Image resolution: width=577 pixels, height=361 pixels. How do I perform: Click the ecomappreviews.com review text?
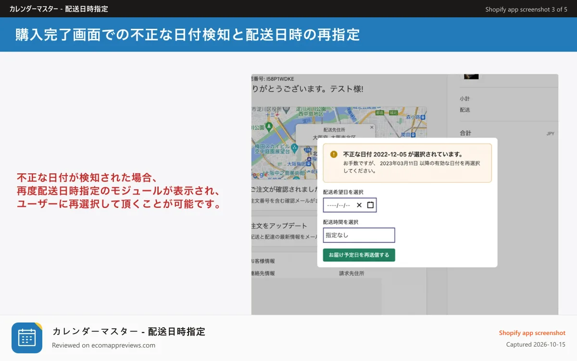(103, 345)
